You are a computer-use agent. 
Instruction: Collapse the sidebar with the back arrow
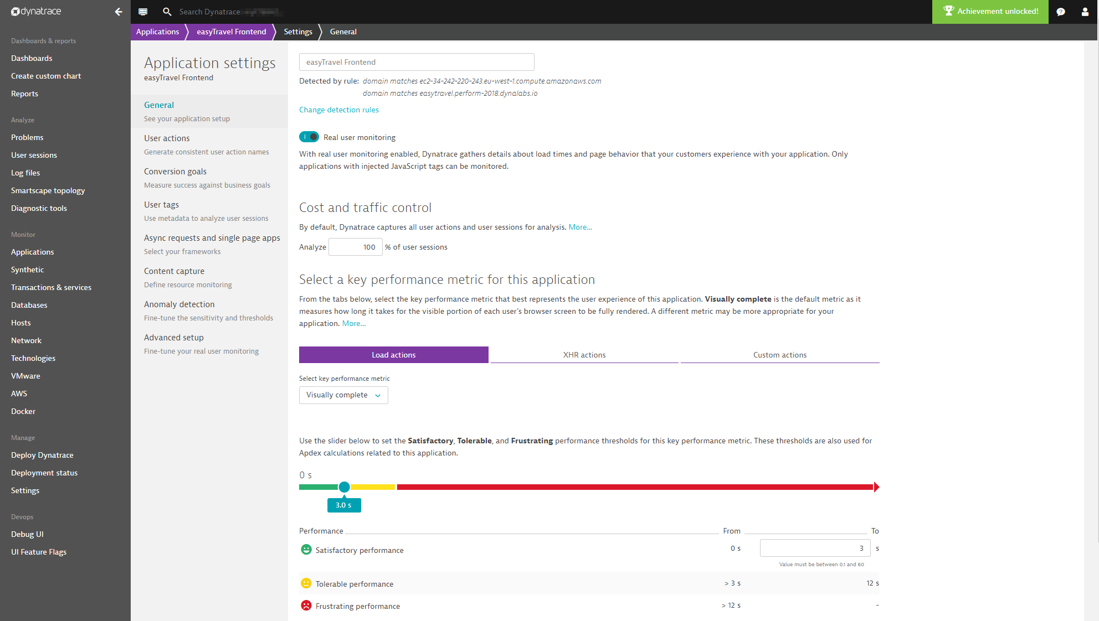pos(118,12)
